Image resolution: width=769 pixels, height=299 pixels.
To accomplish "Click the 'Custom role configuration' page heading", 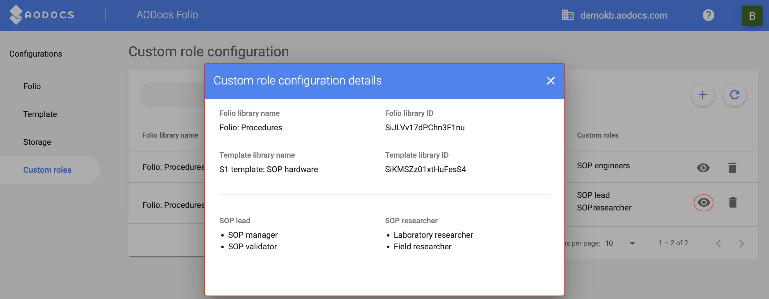I will point(208,52).
